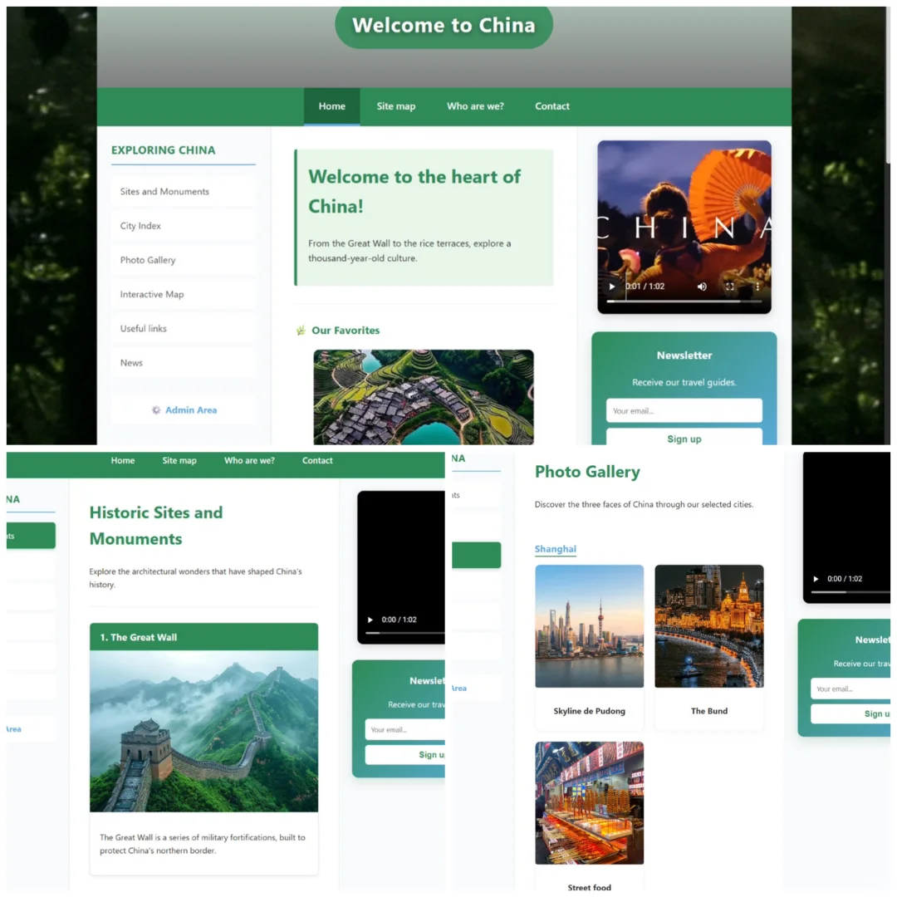
Task: Open the CHINA video's more options menu
Action: click(757, 286)
